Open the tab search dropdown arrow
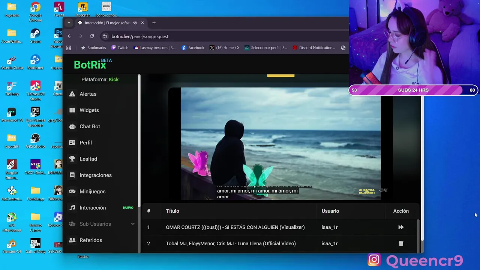Screen dimensions: 480x270 tap(69, 23)
